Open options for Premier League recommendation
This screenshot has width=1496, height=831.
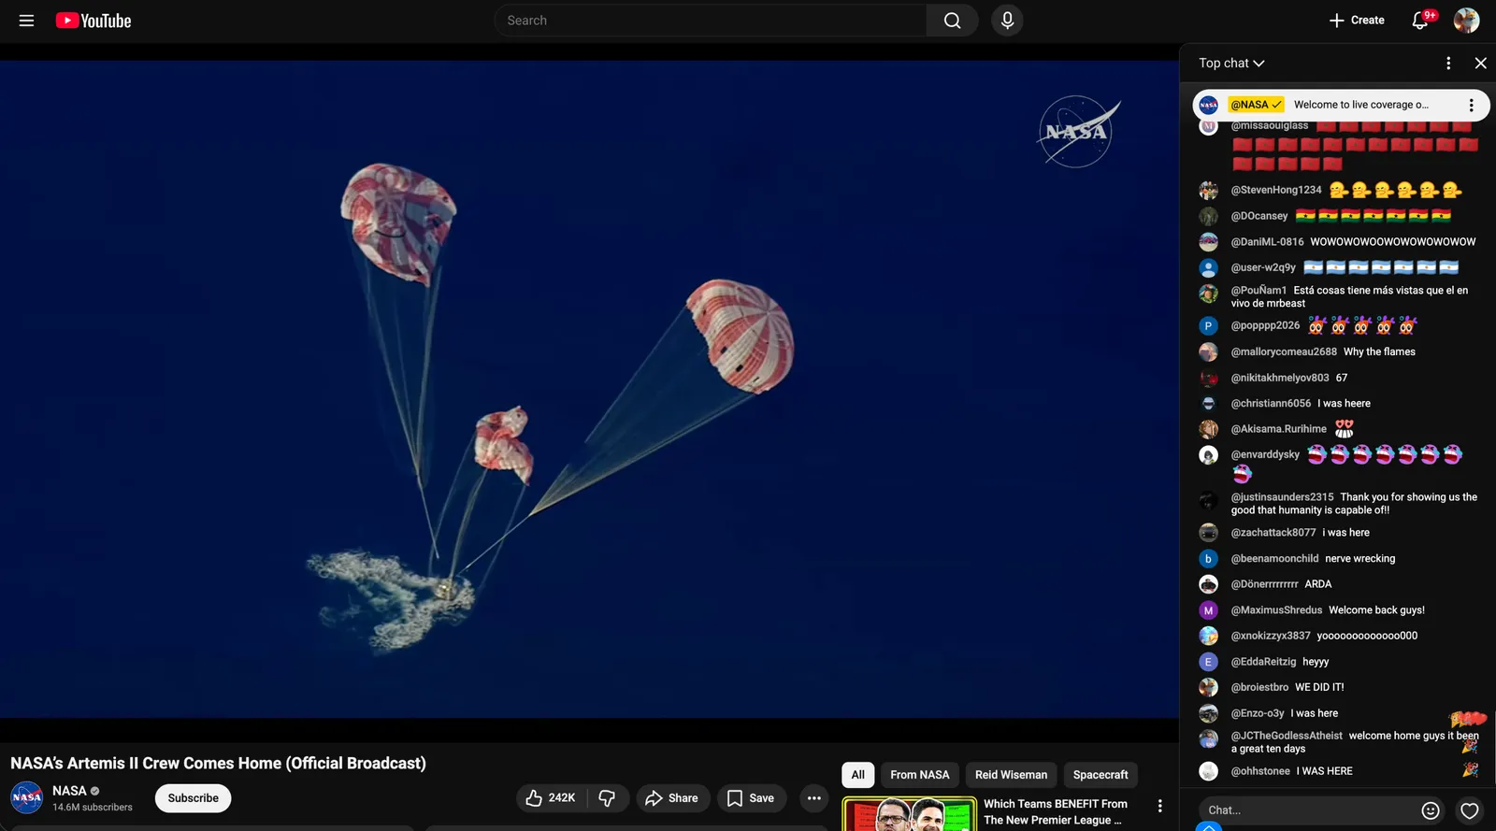(1159, 806)
